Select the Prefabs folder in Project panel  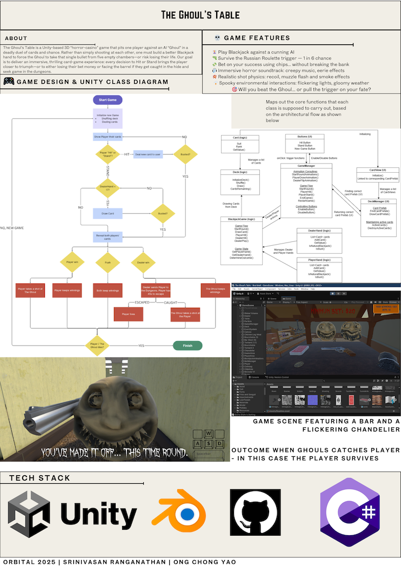click(243, 408)
